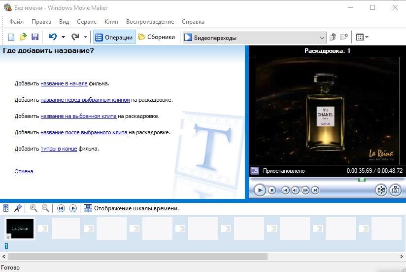Viewport: 406px width, 272px height.
Task: Take a picture from the preview
Action: coord(395,191)
